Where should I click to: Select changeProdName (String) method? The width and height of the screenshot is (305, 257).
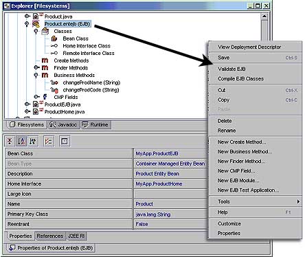91,82
